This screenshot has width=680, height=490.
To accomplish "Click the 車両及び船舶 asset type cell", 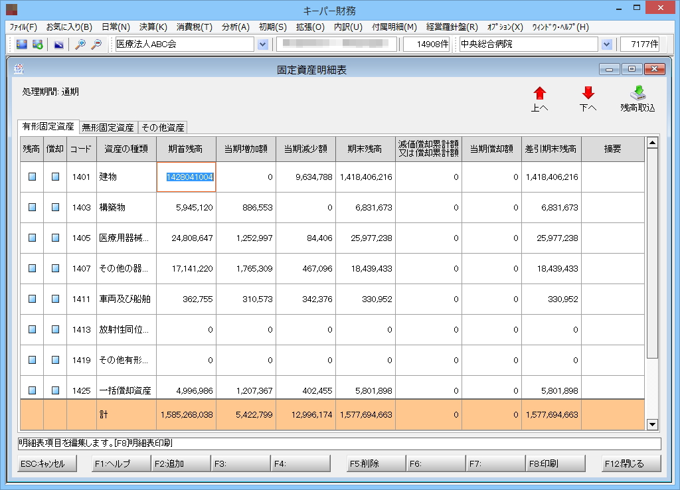I will coord(126,299).
